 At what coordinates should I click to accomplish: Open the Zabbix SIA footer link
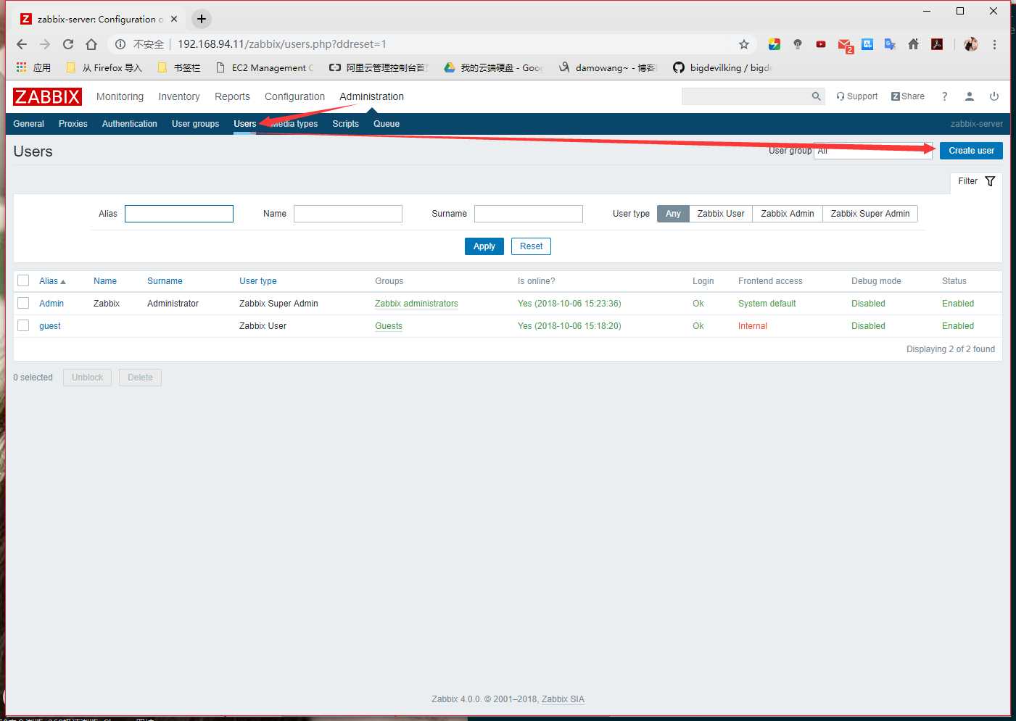pos(563,699)
